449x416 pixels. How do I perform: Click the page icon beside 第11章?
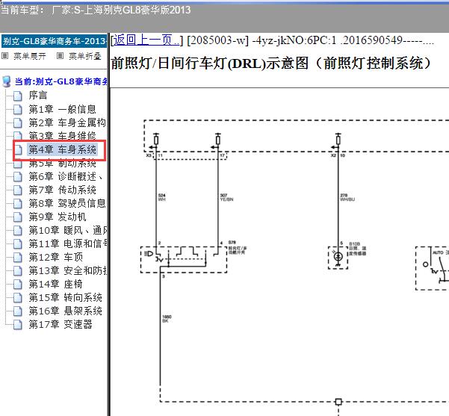pos(18,244)
